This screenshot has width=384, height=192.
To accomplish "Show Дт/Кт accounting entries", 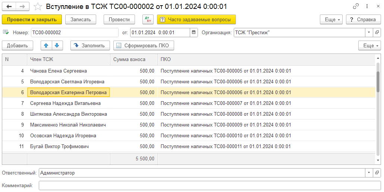I will 148,20.
